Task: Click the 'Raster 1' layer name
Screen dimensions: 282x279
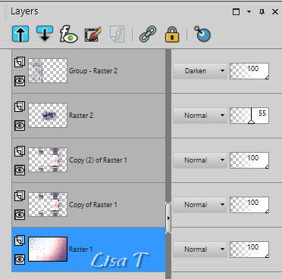Action: coord(81,250)
